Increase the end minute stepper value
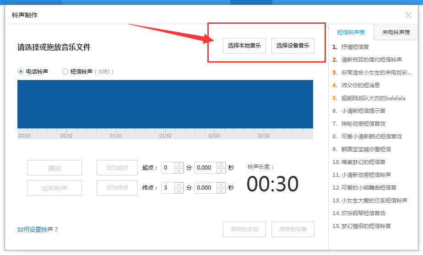423x255 pixels. pyautogui.click(x=179, y=185)
